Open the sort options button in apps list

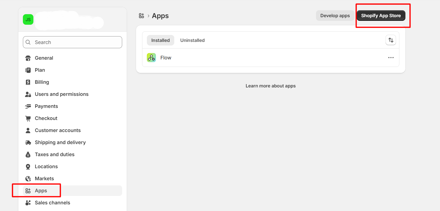tap(391, 40)
